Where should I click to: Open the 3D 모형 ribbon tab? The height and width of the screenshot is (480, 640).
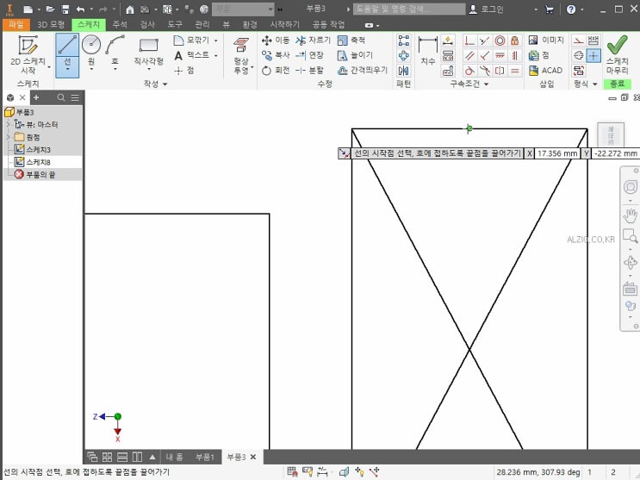click(51, 25)
